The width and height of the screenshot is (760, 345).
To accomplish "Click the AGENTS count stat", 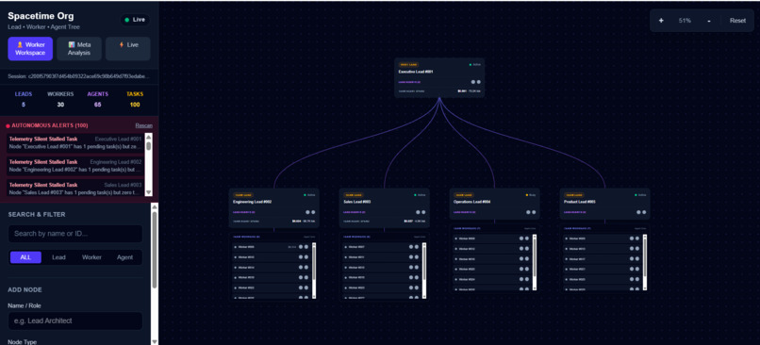I will pyautogui.click(x=97, y=99).
